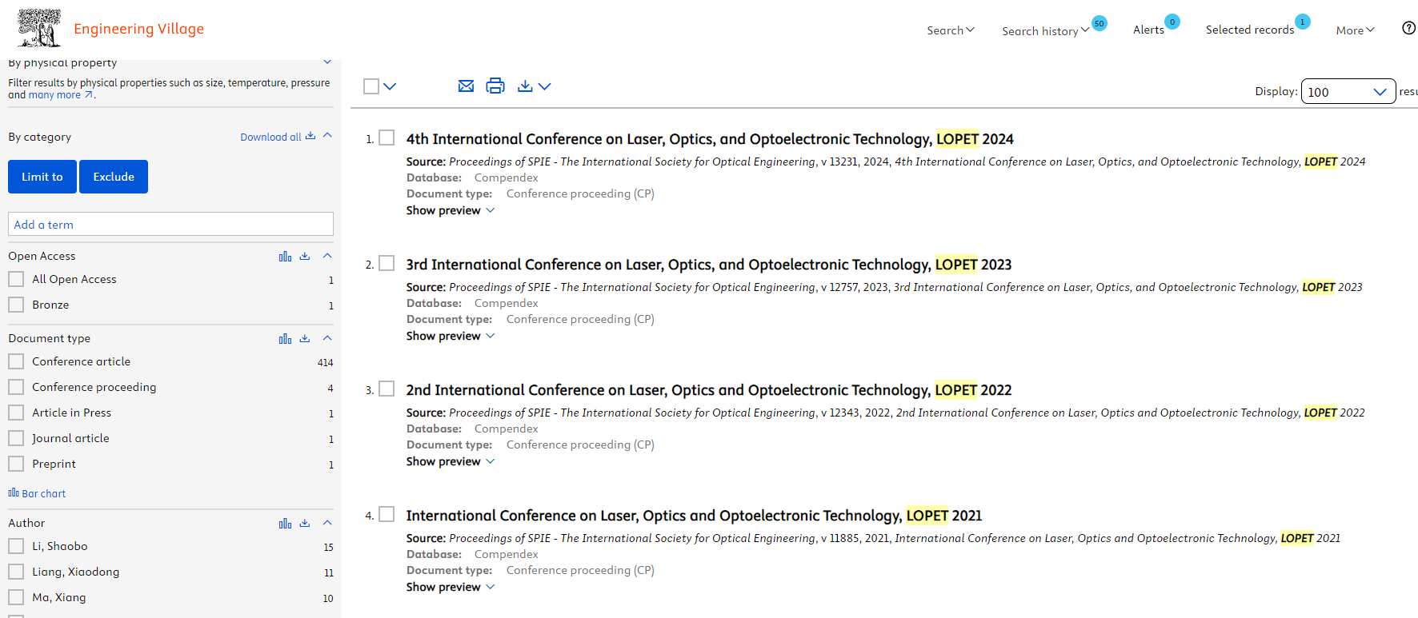Download Author facet data icon
Image resolution: width=1418 pixels, height=618 pixels.
tap(305, 523)
